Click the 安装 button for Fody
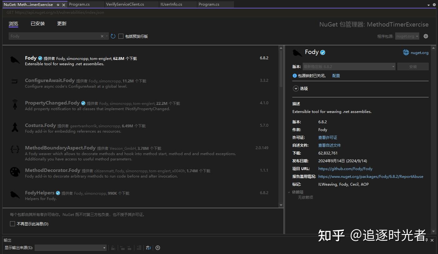 click(413, 66)
